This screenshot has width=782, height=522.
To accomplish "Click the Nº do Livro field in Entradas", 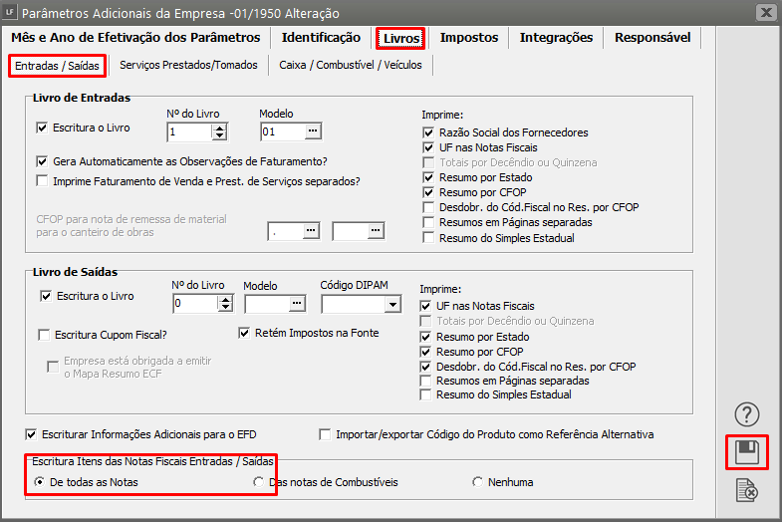I will pos(189,131).
